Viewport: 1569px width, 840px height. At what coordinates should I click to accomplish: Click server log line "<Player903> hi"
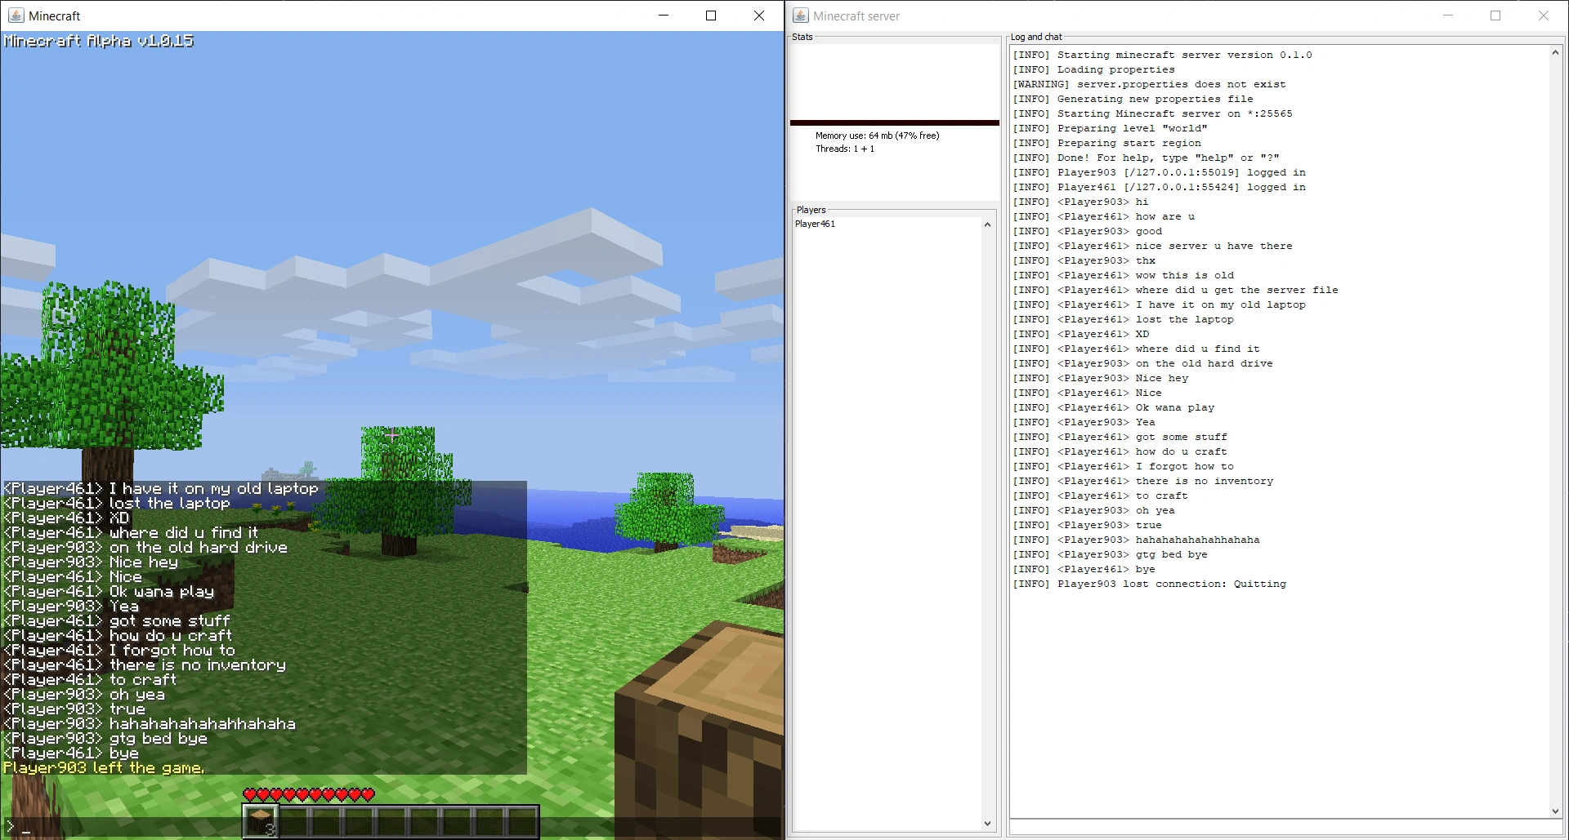coord(1081,202)
